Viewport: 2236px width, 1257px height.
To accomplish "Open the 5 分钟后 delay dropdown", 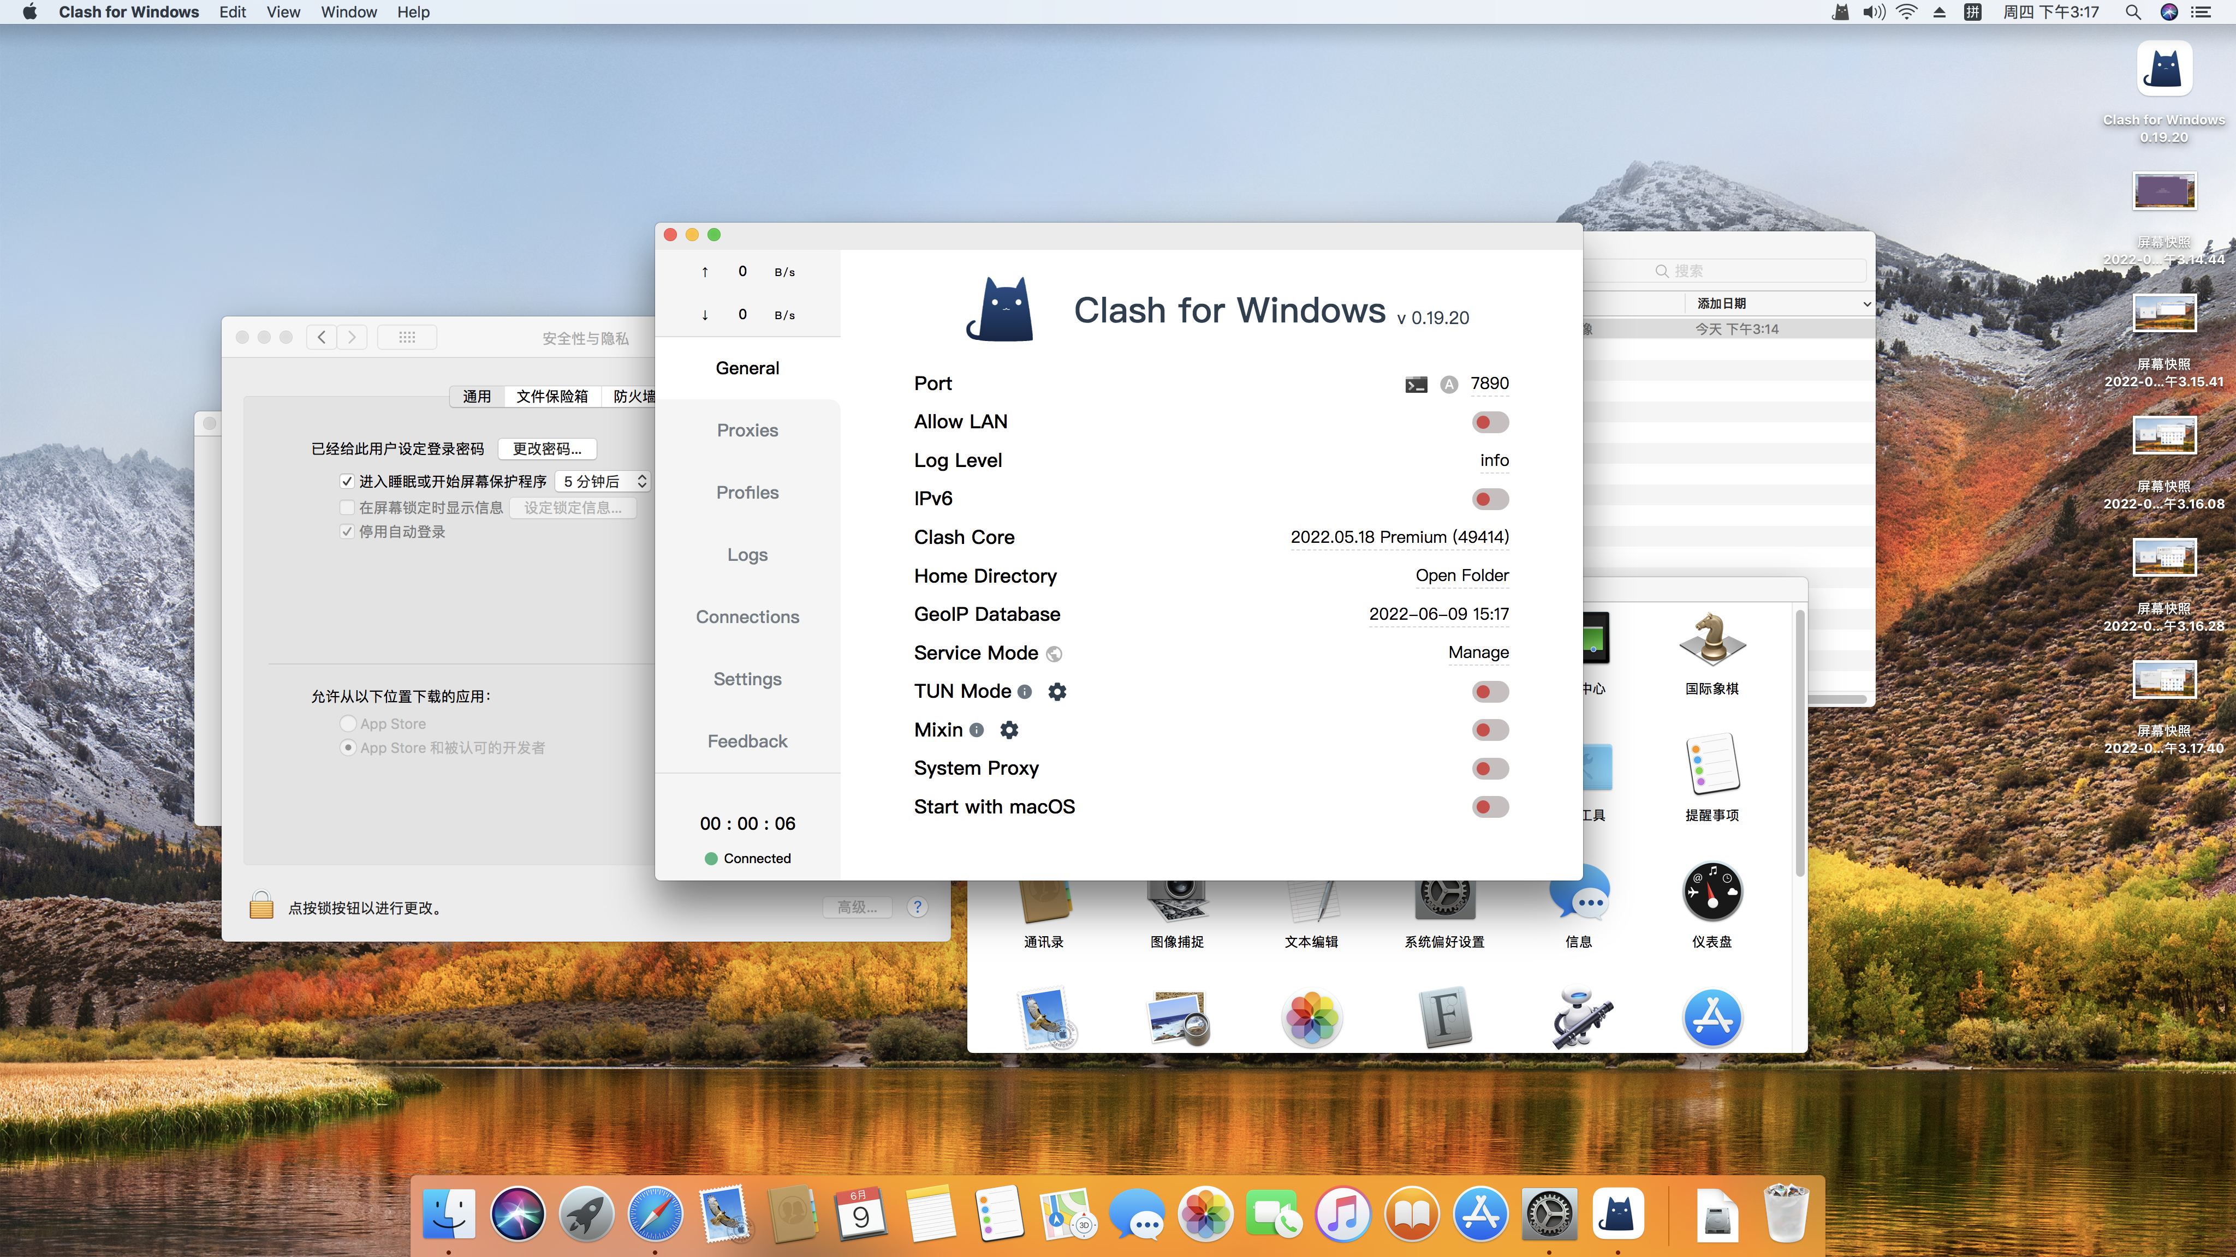I will tap(603, 481).
